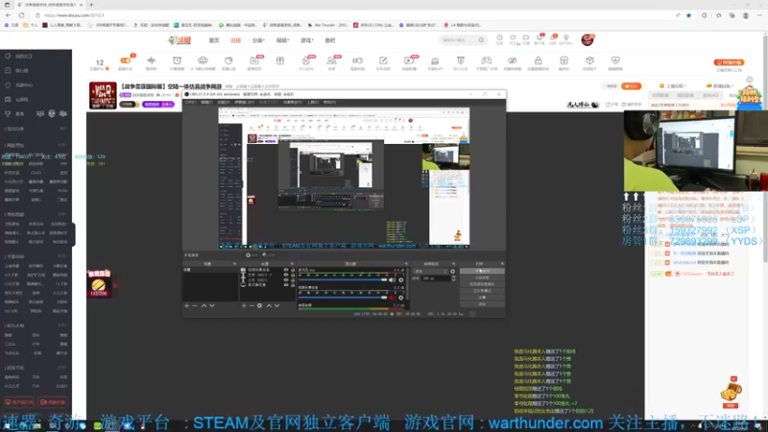Move selected OBS source up with arrow

[269, 305]
